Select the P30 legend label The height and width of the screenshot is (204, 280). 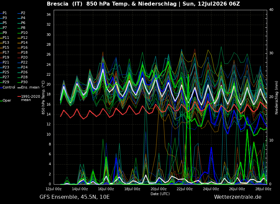[x=24, y=82]
